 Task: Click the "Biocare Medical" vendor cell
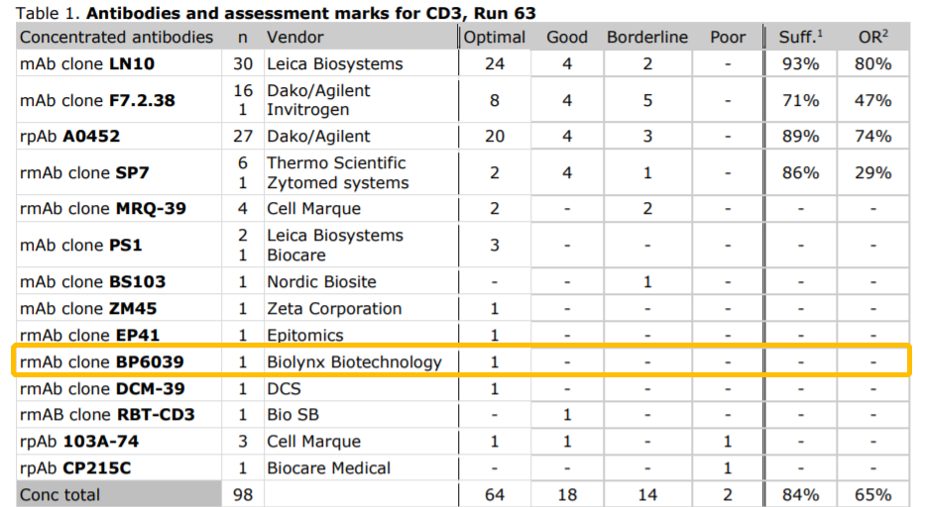pyautogui.click(x=328, y=467)
